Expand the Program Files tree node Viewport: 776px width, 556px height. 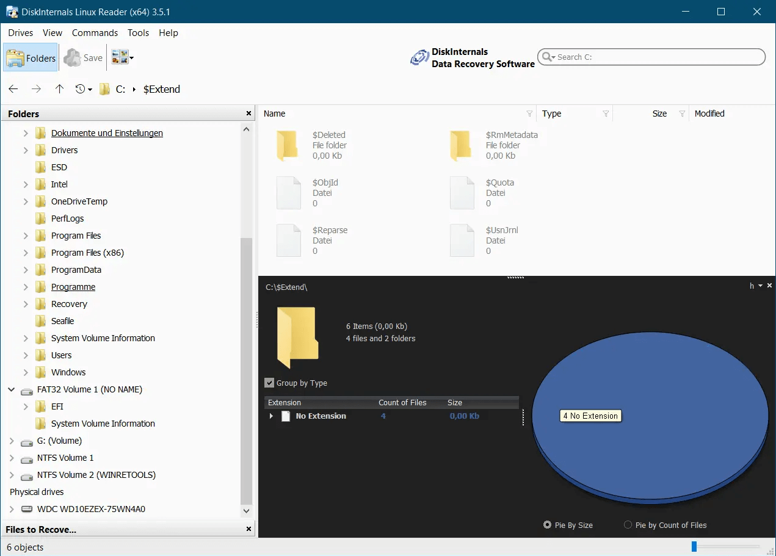pos(26,236)
